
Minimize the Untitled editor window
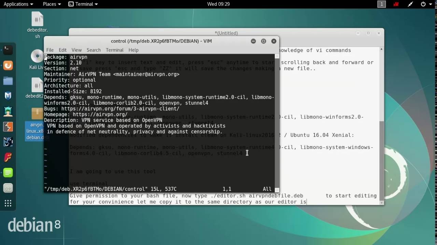358,33
